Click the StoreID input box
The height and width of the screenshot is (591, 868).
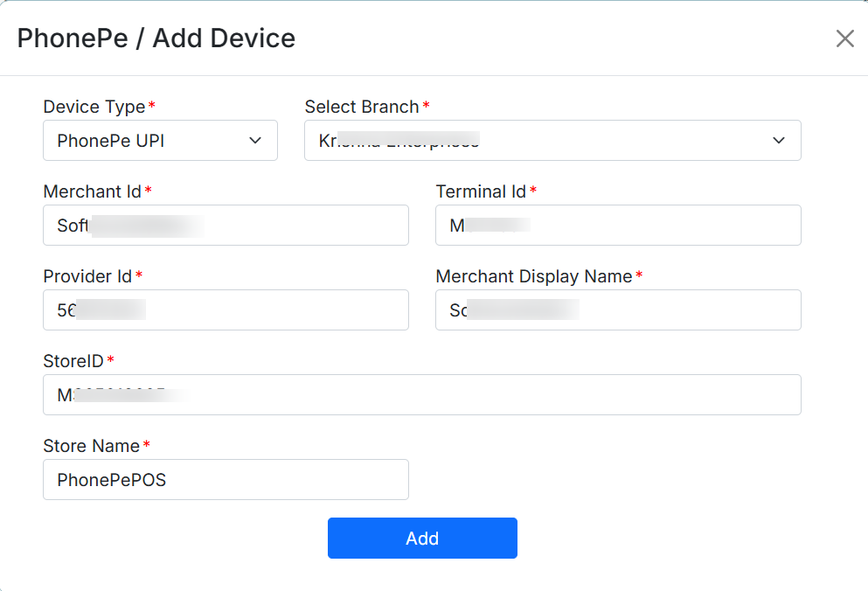[422, 395]
